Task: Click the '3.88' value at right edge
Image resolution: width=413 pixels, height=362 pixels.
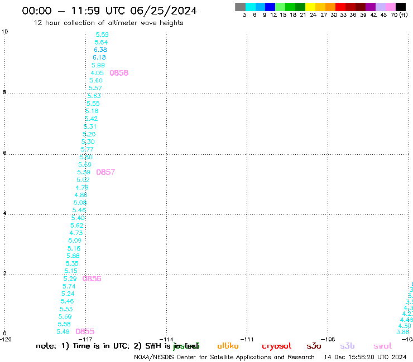Action: (403, 332)
